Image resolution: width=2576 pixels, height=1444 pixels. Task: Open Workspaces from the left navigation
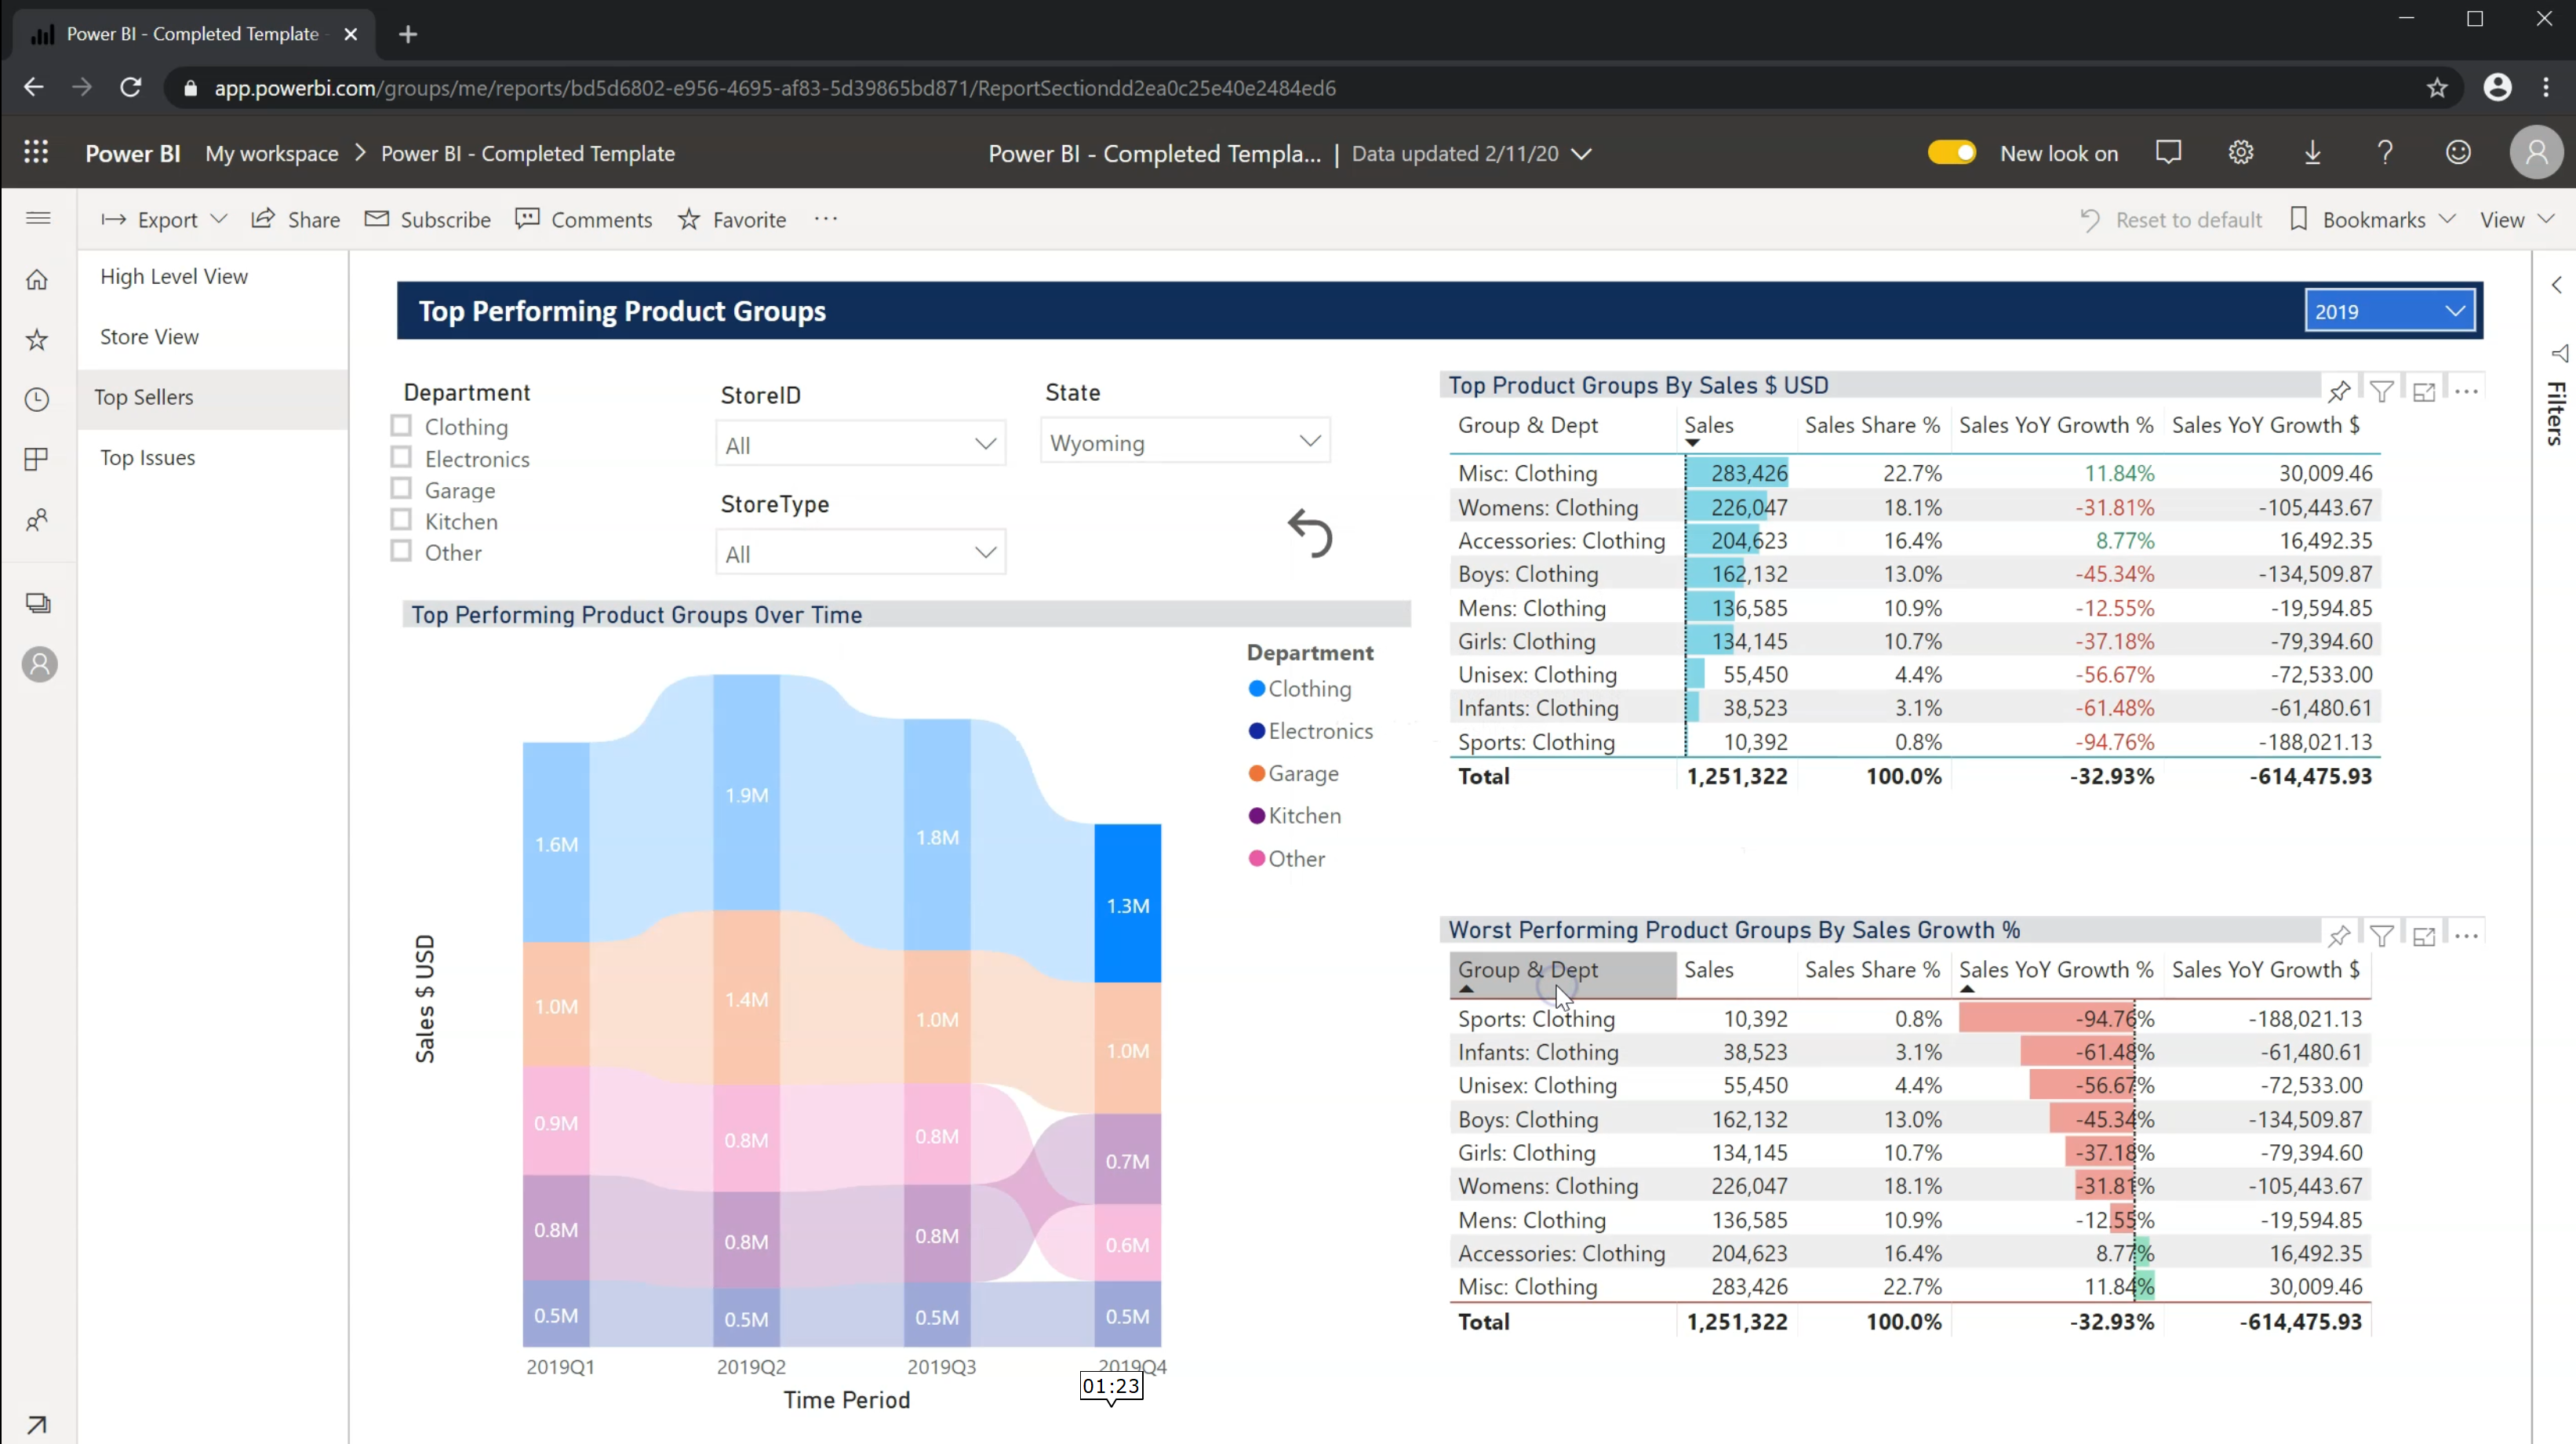[x=37, y=604]
